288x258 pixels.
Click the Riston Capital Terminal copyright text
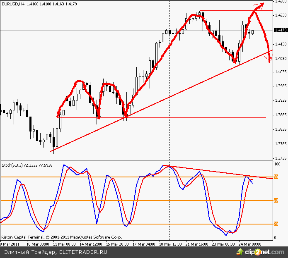click(x=61, y=237)
